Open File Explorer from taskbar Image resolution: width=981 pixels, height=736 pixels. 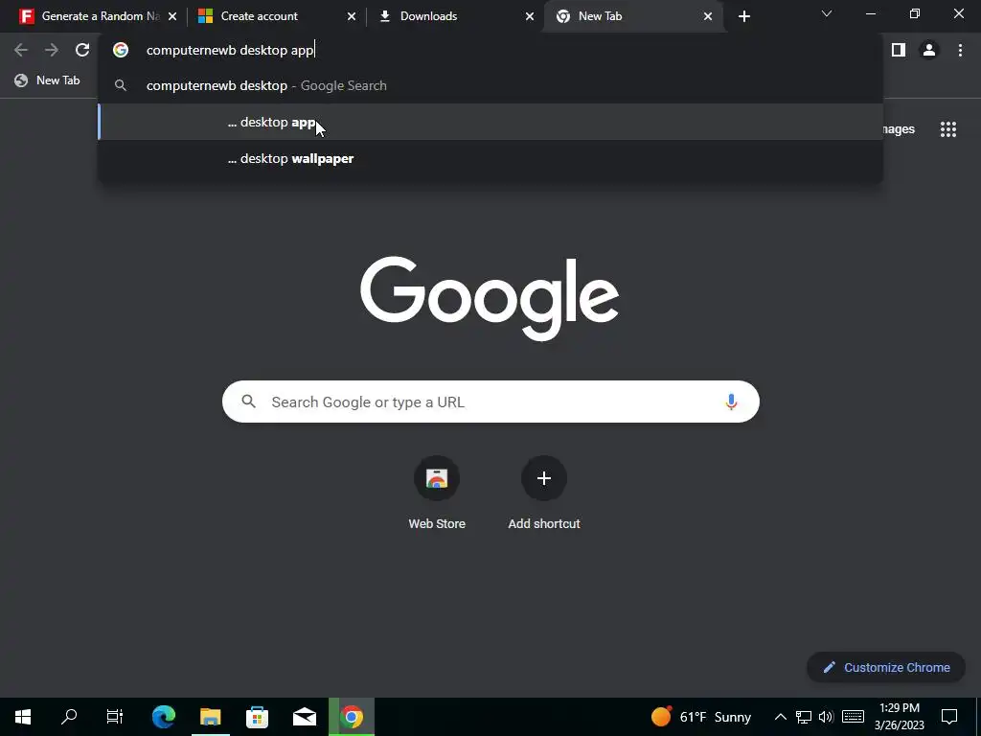pos(211,717)
